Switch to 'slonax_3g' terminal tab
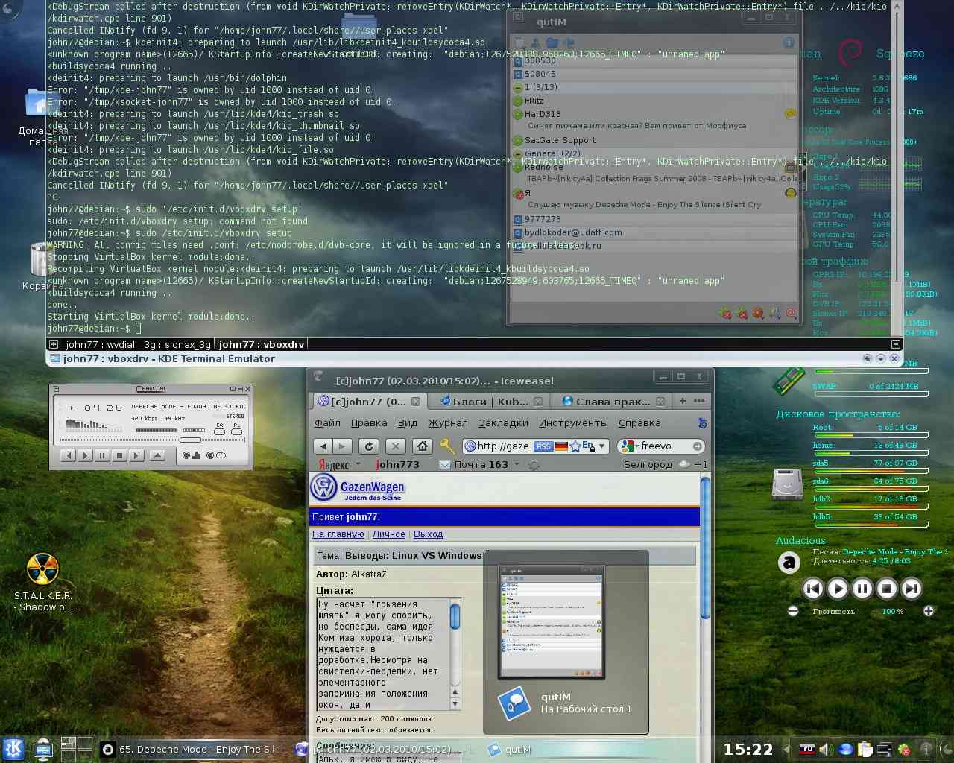954x763 pixels. coord(177,344)
